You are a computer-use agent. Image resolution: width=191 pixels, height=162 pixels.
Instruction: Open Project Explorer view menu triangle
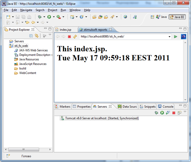point(50,35)
